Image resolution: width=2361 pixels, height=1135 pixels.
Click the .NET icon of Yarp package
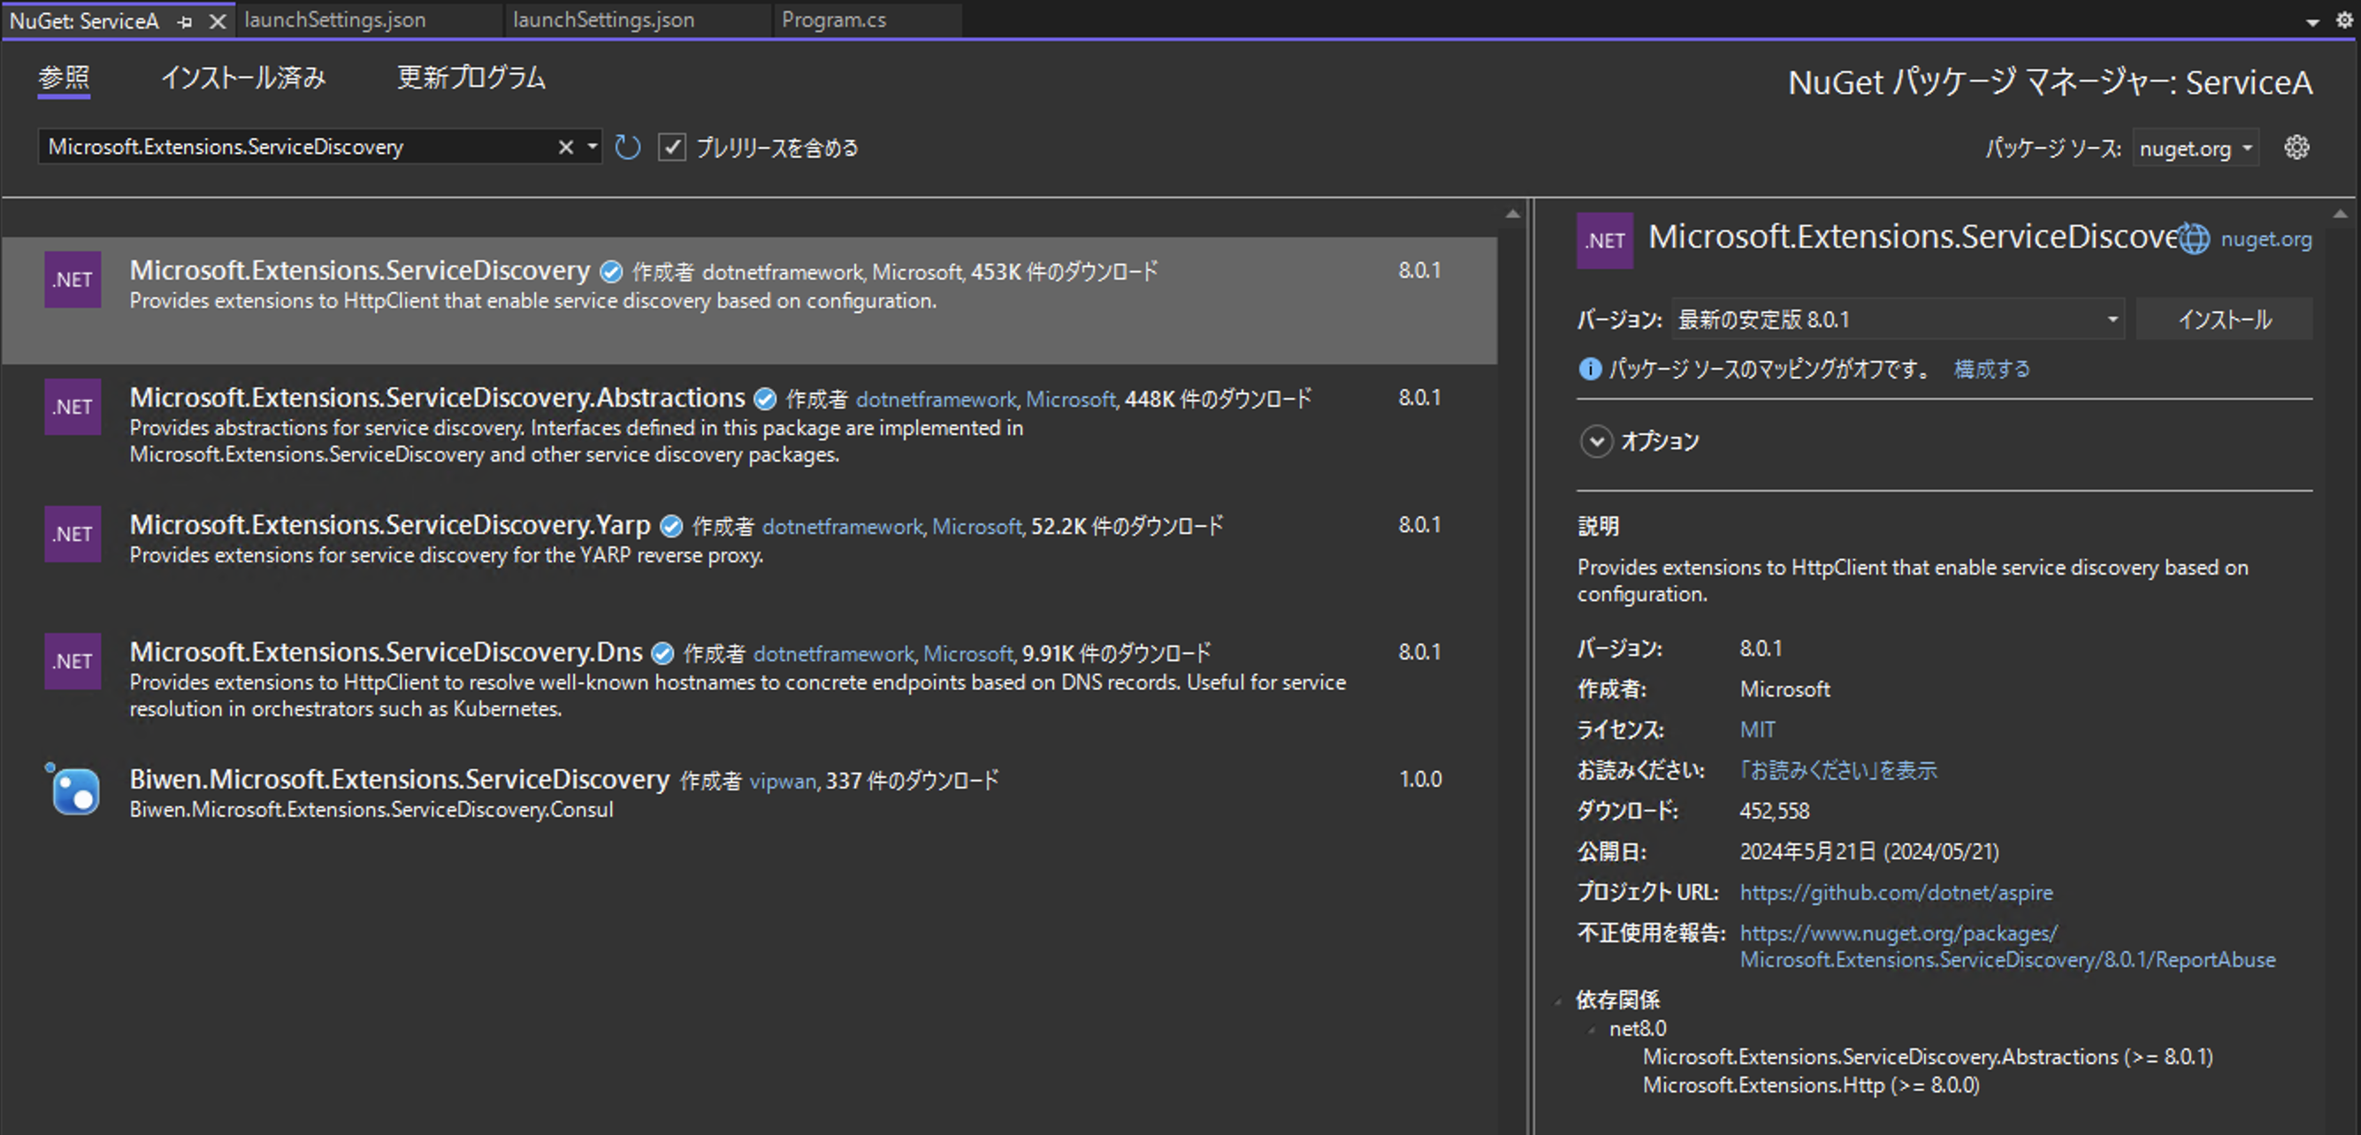click(x=73, y=534)
